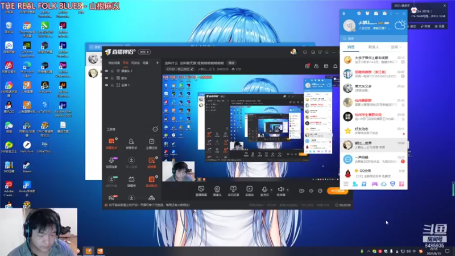Switch to the 消息 tab in QQ
The image size is (455, 256).
(x=351, y=47)
